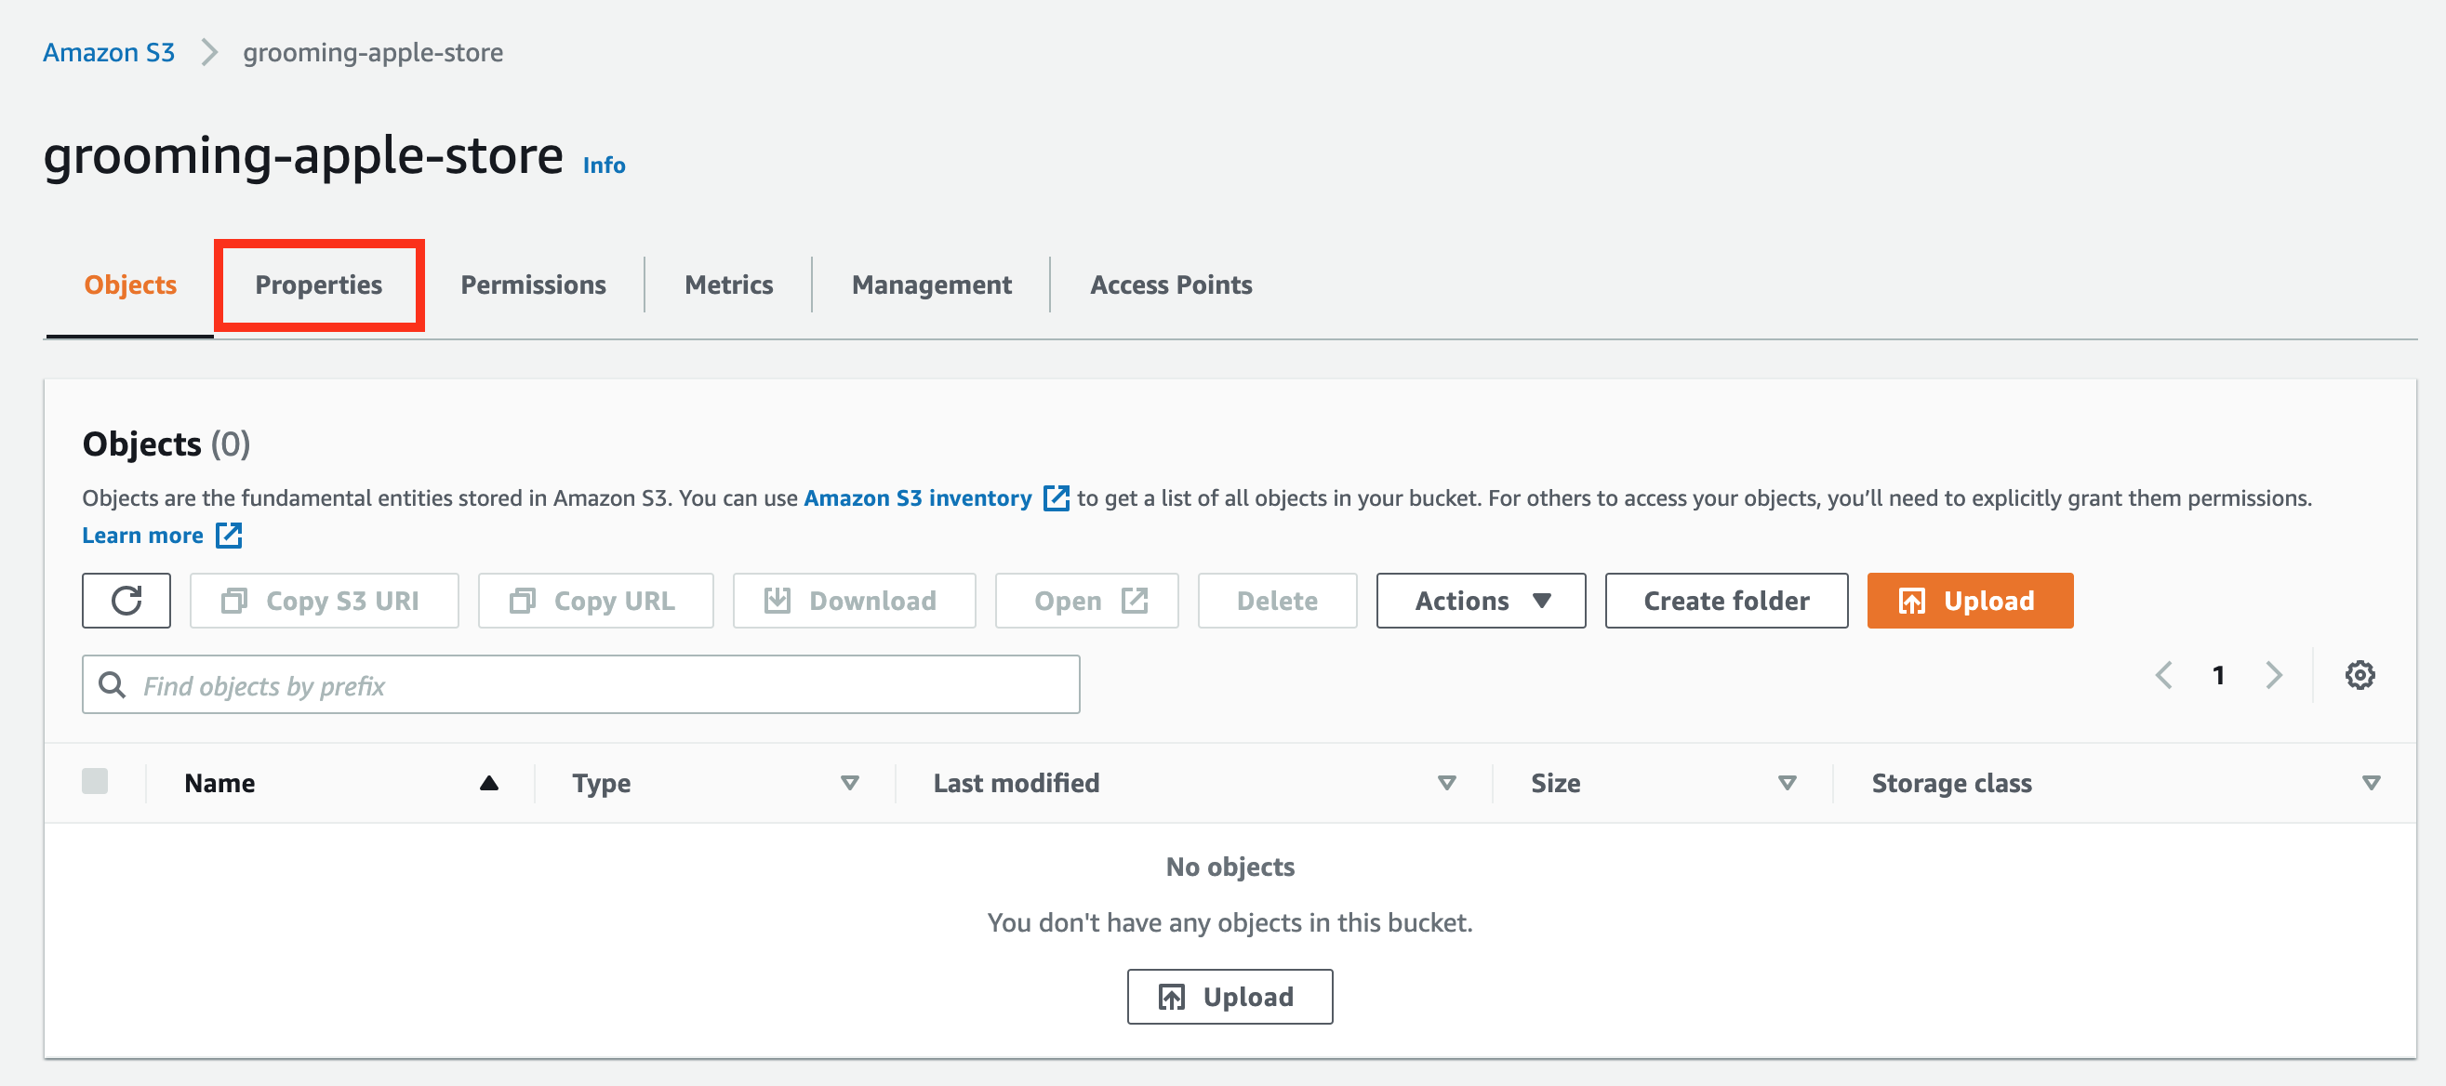
Task: Open the Info link beside bucket name
Action: coord(603,166)
